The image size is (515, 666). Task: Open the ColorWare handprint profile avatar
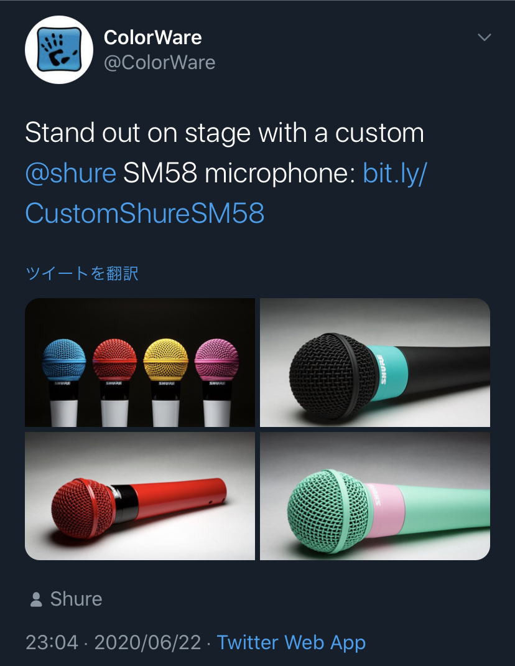59,50
